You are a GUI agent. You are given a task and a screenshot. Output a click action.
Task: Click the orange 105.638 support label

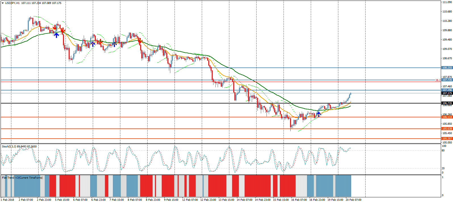pyautogui.click(x=447, y=129)
